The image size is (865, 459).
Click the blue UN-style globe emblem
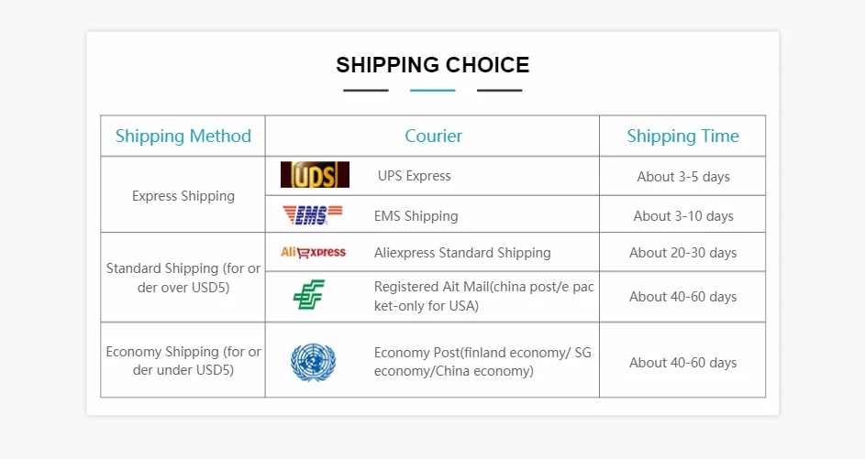click(313, 362)
